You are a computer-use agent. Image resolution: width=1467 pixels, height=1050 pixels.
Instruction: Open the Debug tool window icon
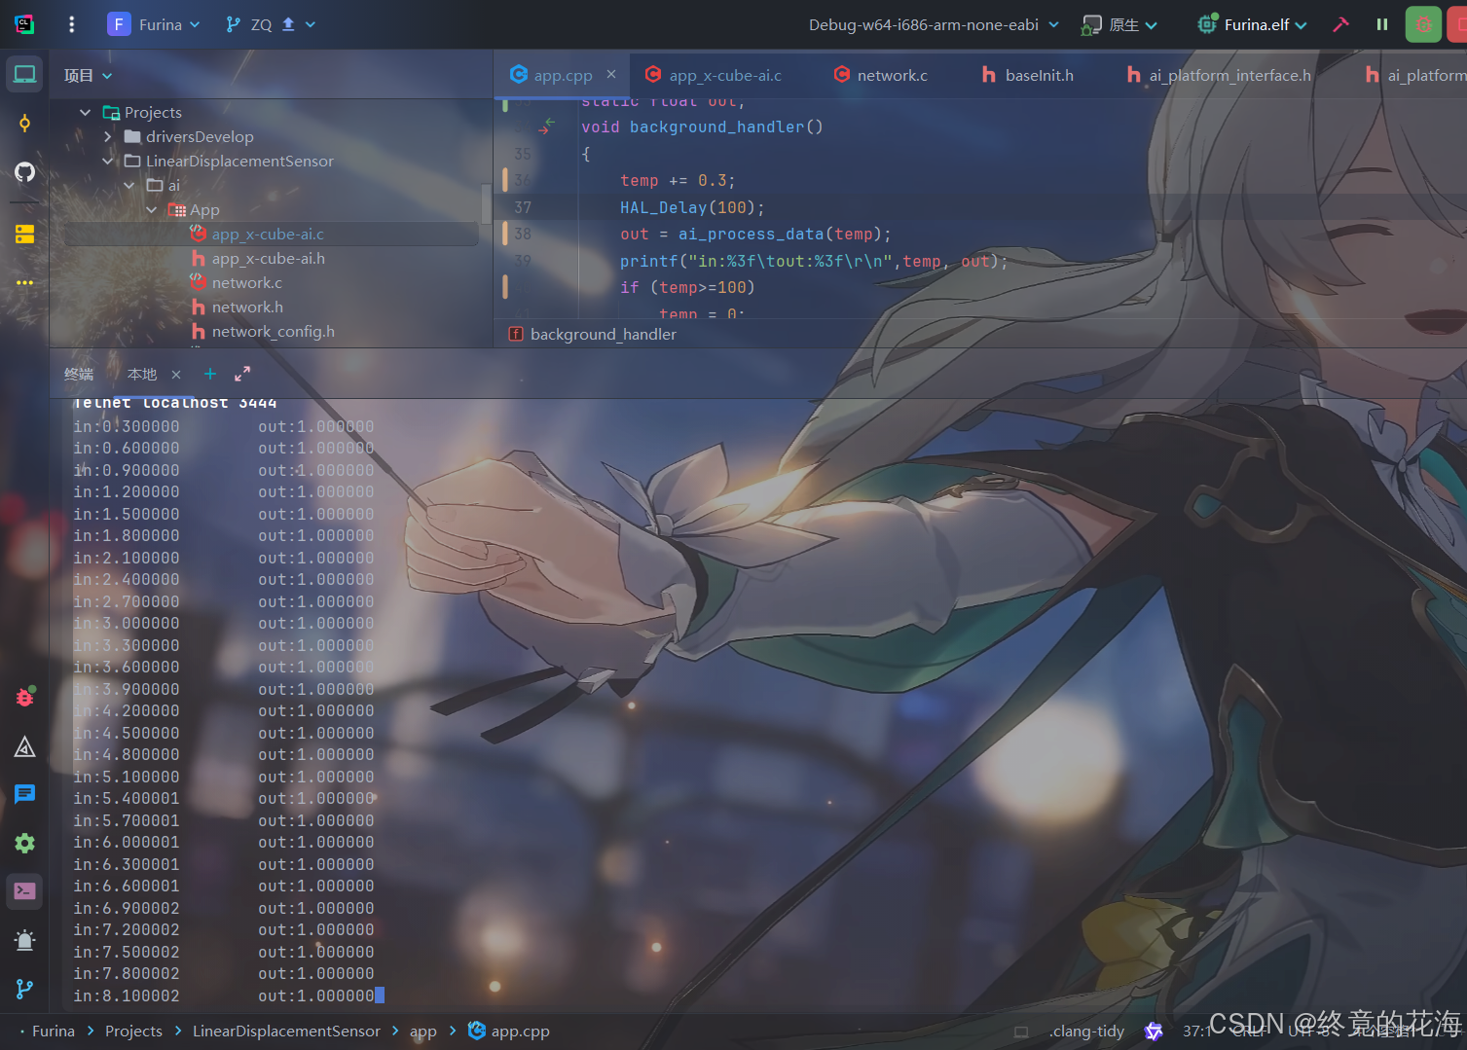tap(24, 697)
